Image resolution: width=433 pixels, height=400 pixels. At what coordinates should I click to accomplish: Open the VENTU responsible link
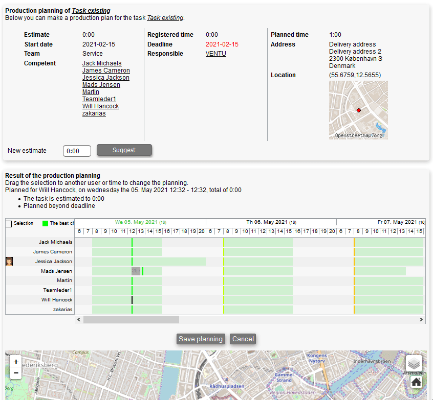[x=215, y=54]
